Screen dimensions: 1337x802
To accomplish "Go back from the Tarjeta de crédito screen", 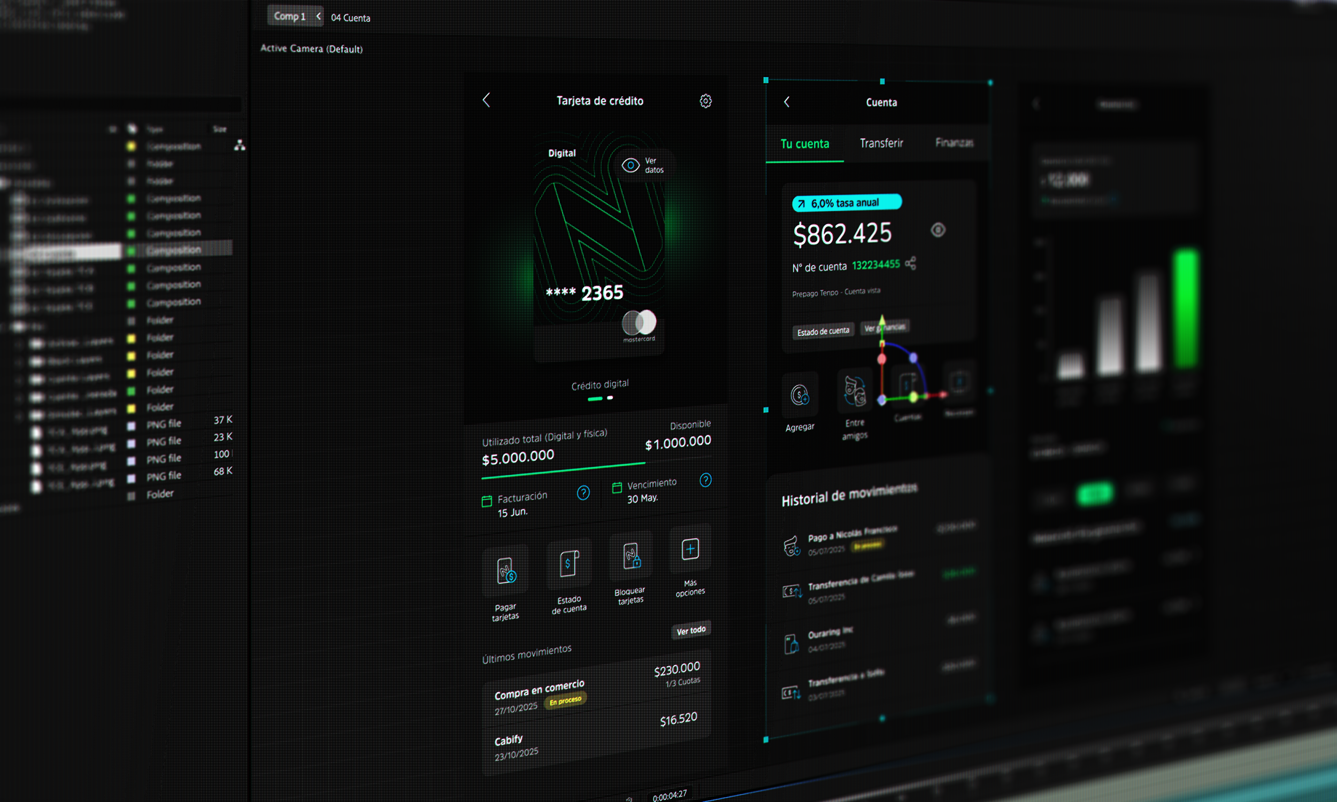I will coord(486,100).
